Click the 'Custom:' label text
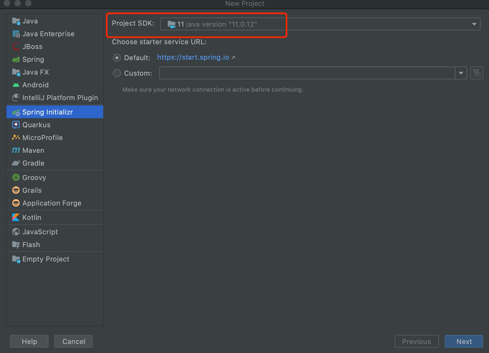The image size is (489, 353). coord(138,73)
